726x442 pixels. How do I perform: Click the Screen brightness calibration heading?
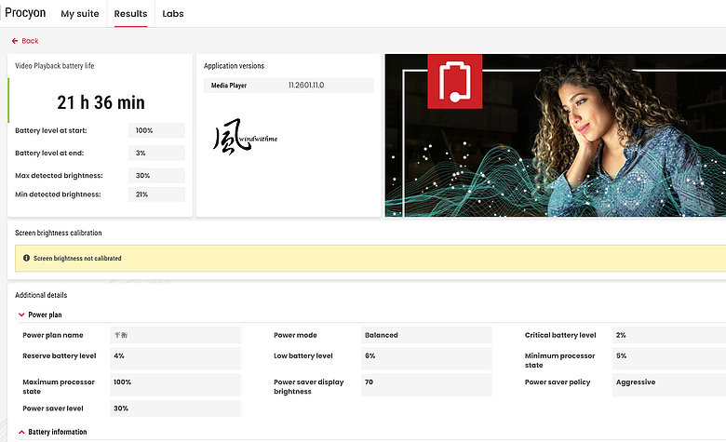tap(59, 233)
